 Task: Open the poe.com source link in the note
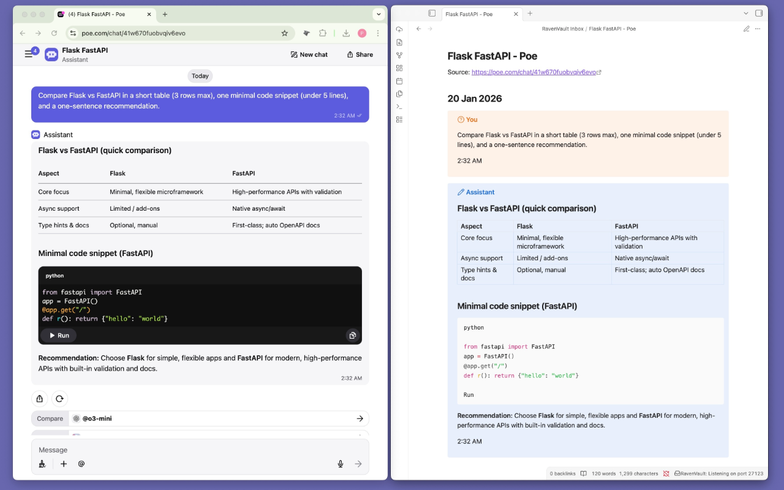533,72
